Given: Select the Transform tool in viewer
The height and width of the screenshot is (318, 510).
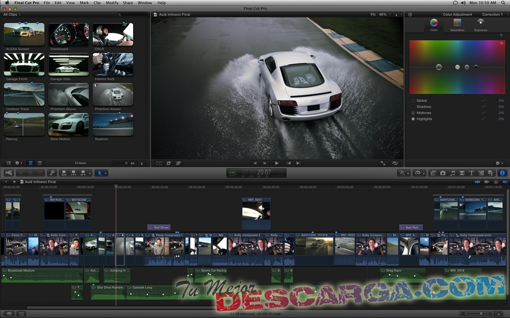Looking at the screenshot, I should [159, 163].
